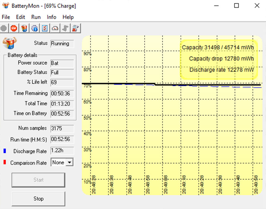Click the 90% label on the graph axis

click(x=87, y=54)
